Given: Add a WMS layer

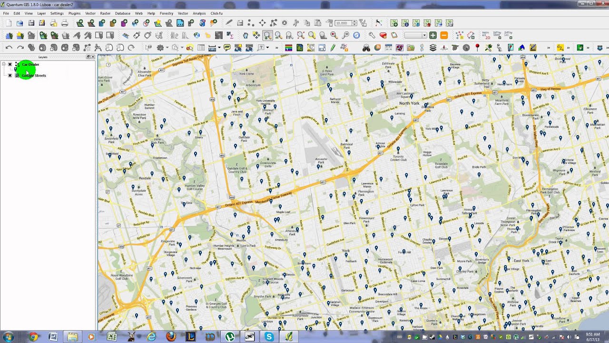Looking at the screenshot, I should click(x=135, y=23).
